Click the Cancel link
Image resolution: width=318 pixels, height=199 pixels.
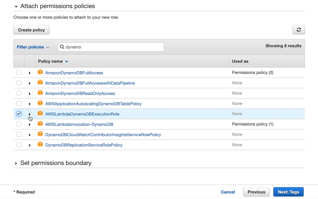coord(228,192)
